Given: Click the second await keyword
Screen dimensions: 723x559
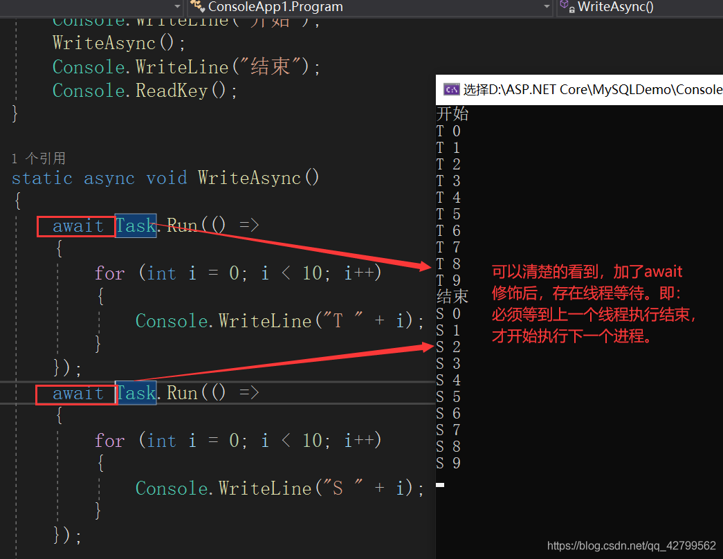Looking at the screenshot, I should tap(77, 394).
